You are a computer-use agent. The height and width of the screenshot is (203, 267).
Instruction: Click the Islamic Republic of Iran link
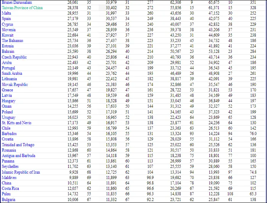21,172
